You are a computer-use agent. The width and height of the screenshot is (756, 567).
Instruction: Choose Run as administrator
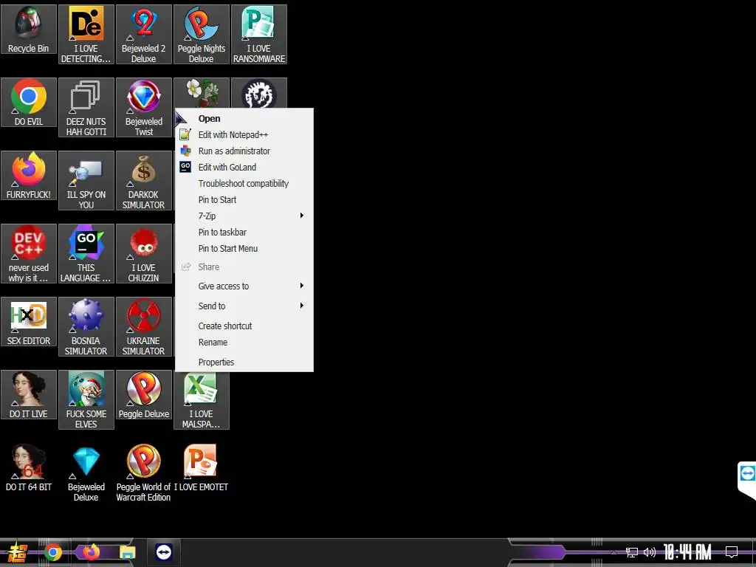[244, 151]
